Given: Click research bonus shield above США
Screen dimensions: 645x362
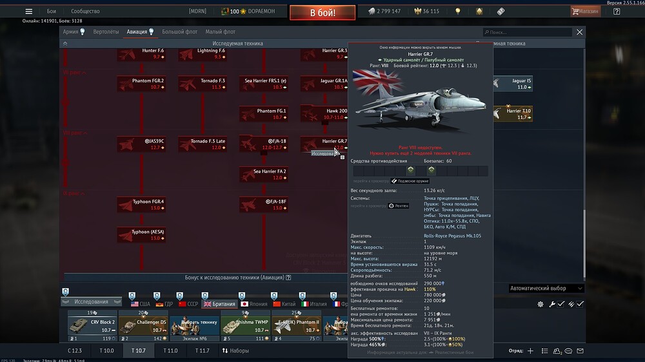Looking at the screenshot, I should [x=132, y=296].
